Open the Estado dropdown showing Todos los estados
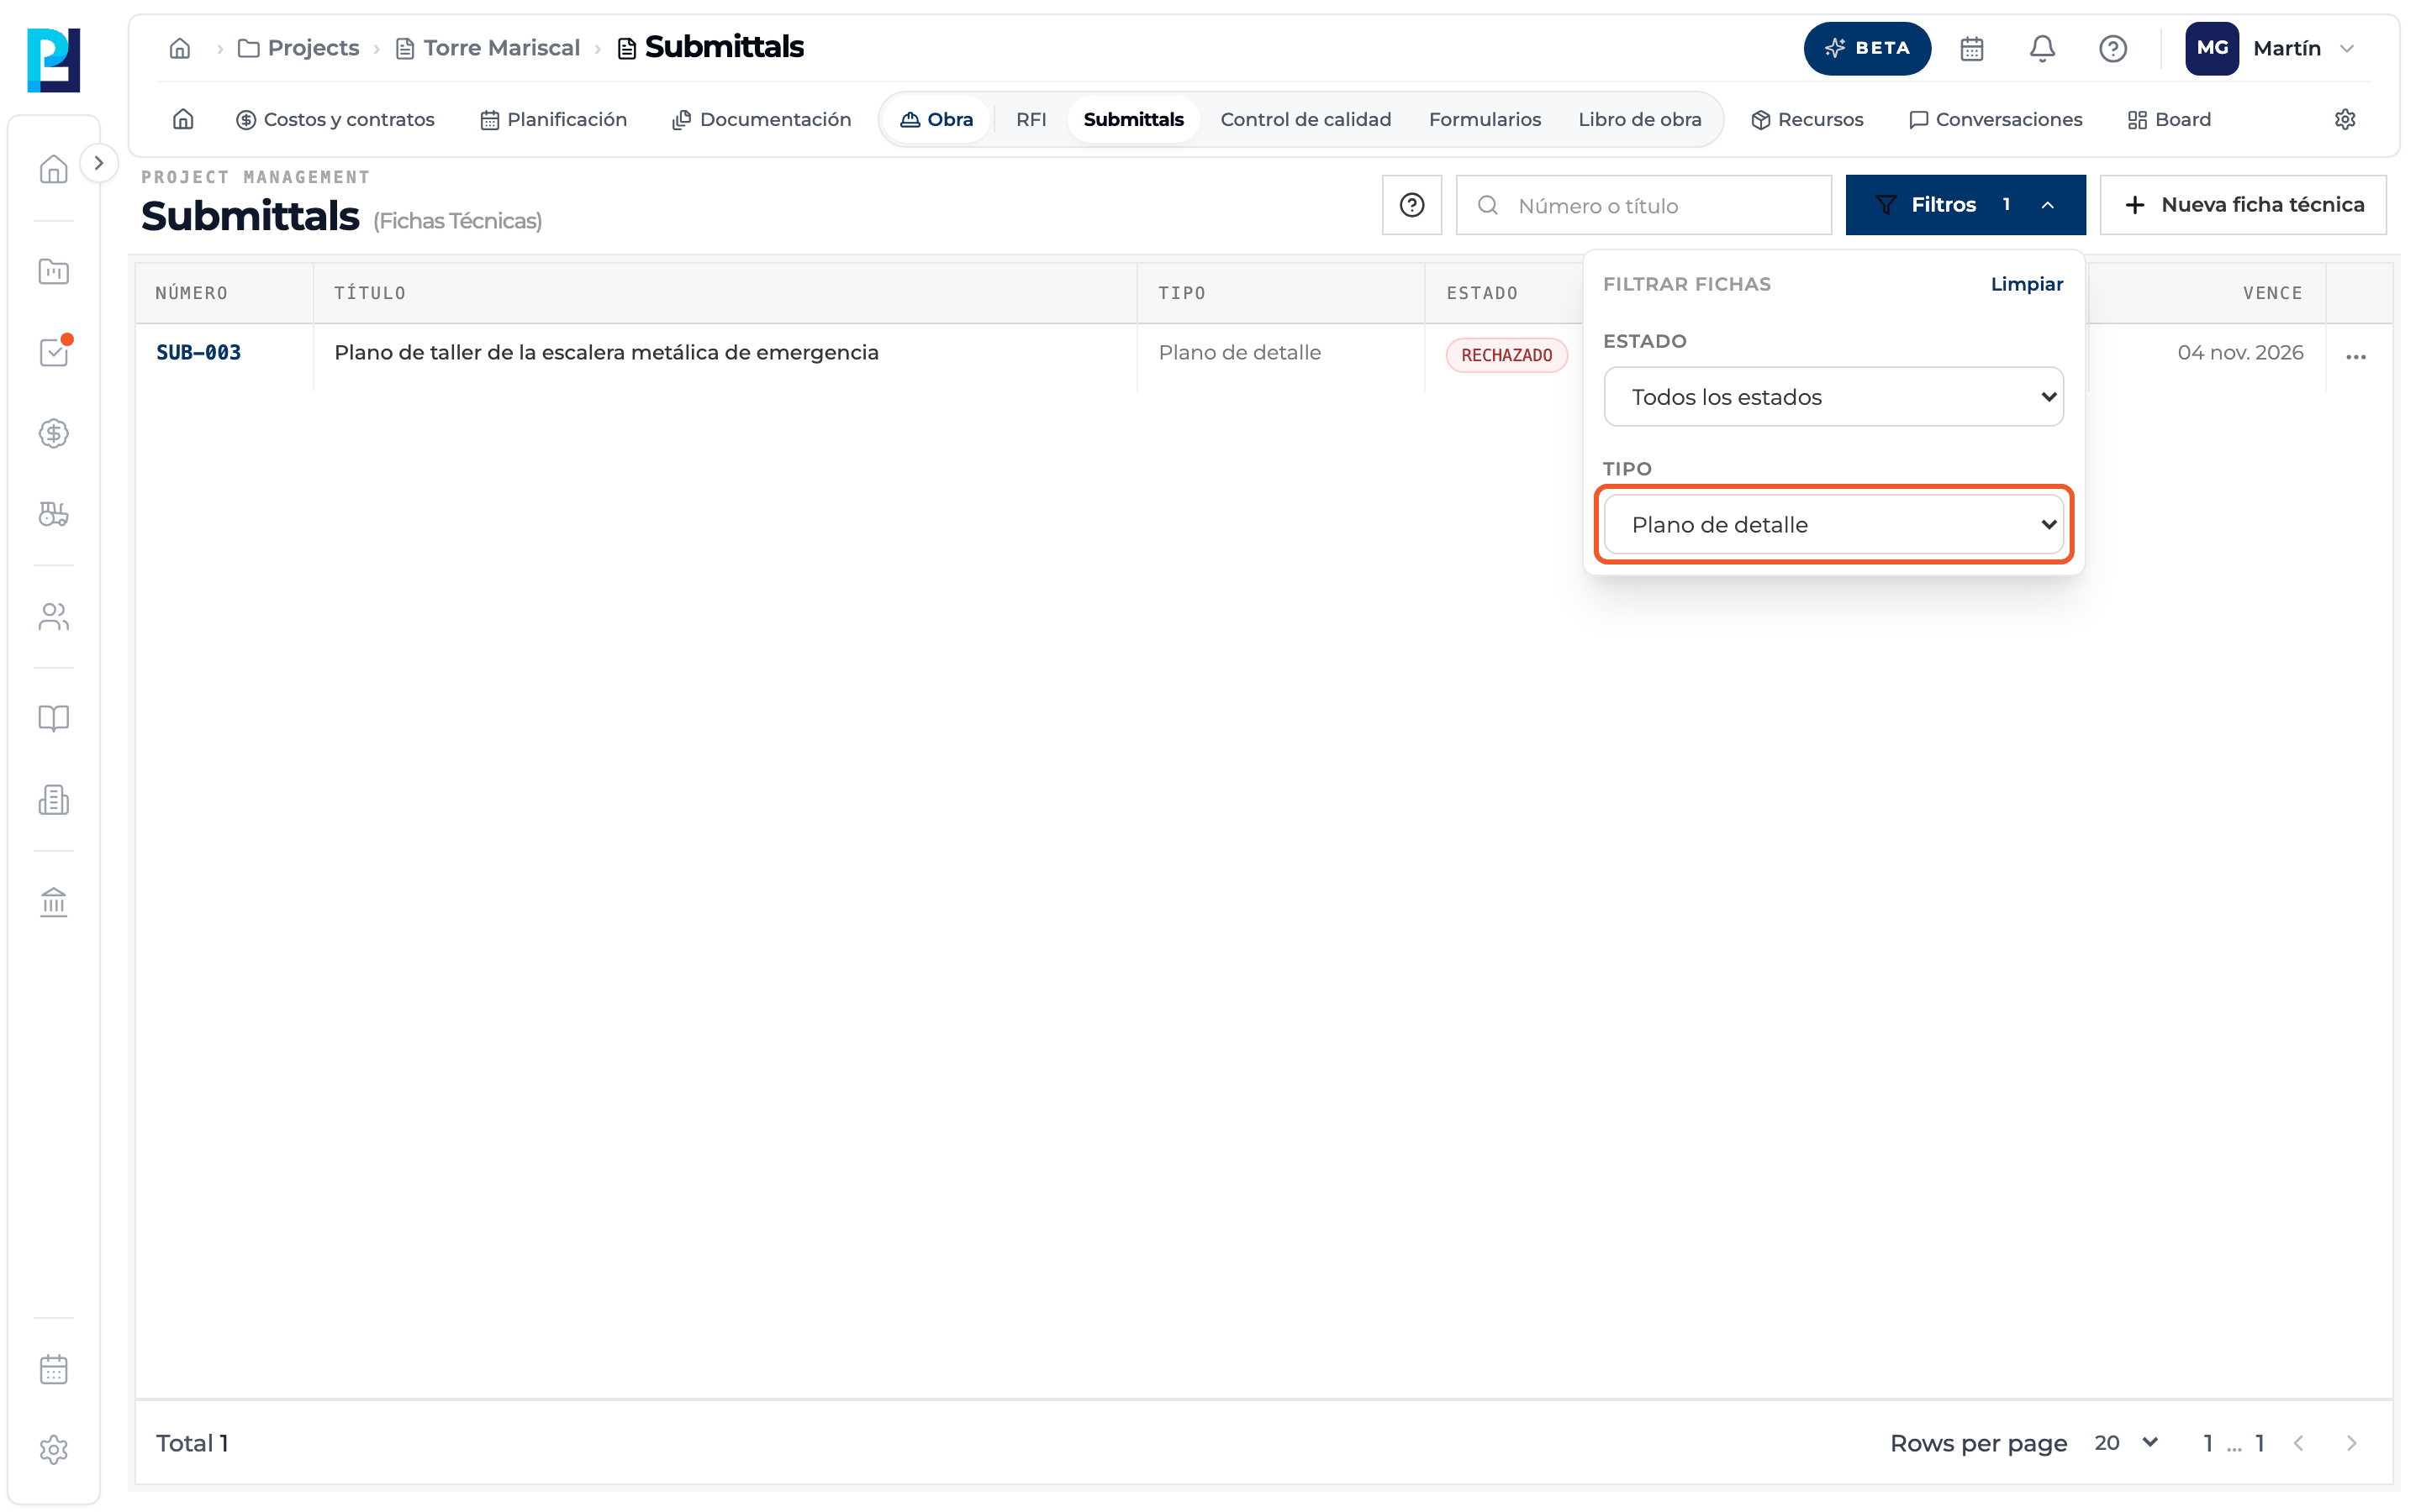This screenshot has width=2421, height=1512. click(1833, 397)
